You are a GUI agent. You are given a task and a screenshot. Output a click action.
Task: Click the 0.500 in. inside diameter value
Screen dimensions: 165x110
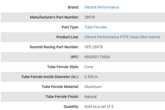point(92,77)
